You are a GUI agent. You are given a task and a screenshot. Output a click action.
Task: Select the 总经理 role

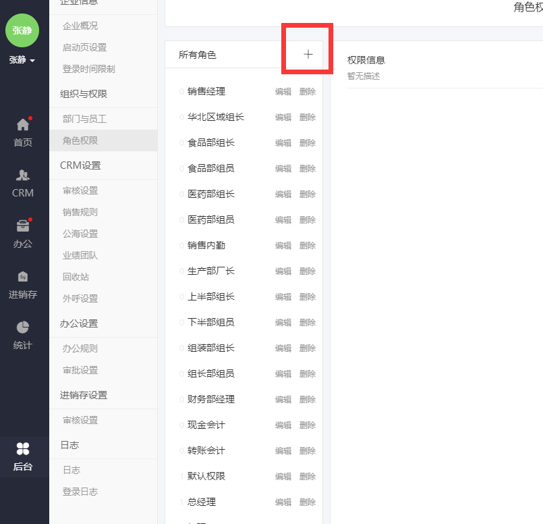[x=202, y=502]
